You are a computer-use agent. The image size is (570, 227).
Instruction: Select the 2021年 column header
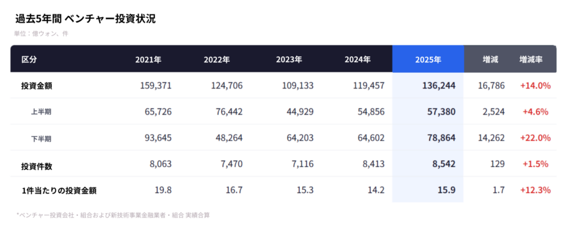[x=148, y=59]
